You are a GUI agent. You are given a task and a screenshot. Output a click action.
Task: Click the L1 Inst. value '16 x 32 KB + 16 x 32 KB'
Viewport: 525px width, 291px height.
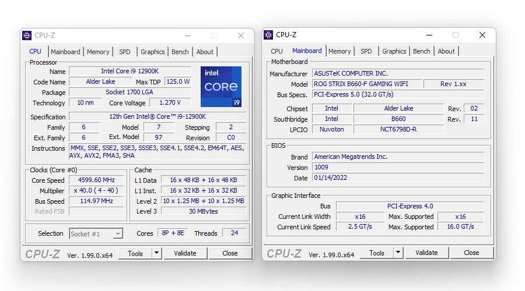pyautogui.click(x=204, y=190)
